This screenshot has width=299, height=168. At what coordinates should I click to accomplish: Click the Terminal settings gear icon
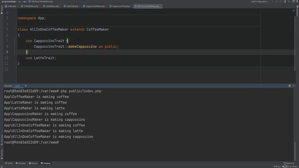pyautogui.click(x=290, y=86)
